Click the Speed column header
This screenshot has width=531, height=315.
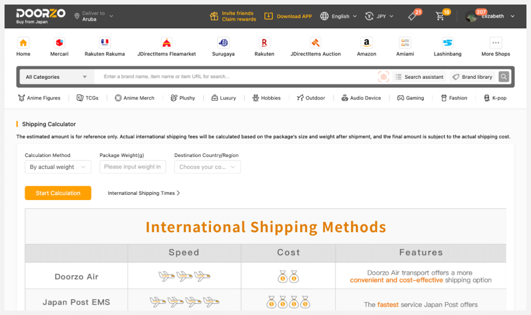[184, 253]
